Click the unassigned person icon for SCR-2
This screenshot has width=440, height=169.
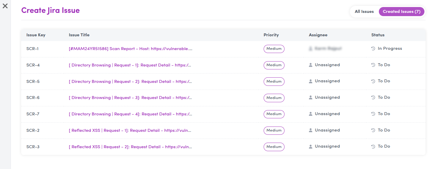(x=311, y=130)
